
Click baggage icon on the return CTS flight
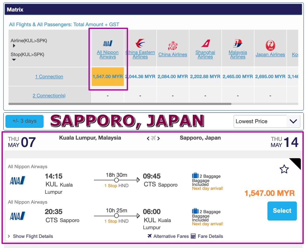point(195,211)
